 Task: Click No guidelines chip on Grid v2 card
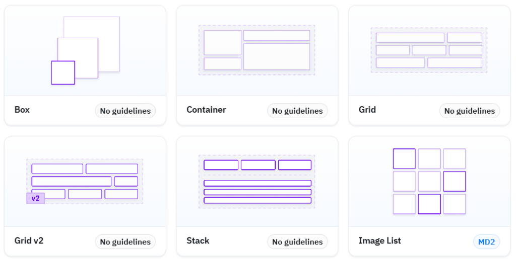[125, 242]
